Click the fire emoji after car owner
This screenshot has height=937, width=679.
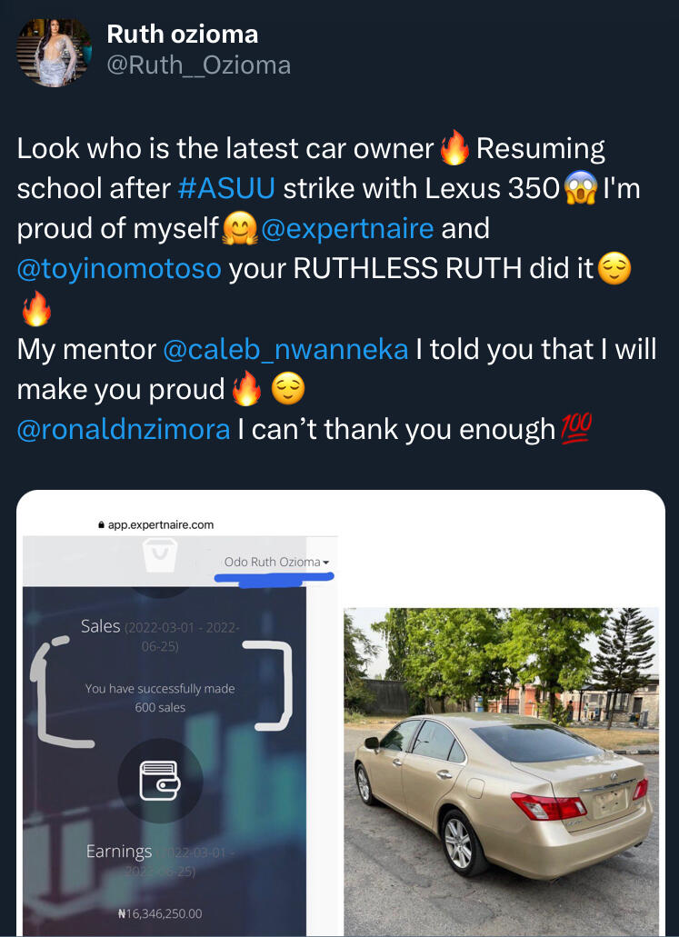[x=454, y=148]
